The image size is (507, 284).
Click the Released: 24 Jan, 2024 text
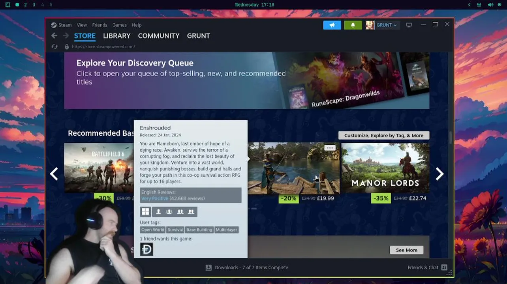point(160,135)
